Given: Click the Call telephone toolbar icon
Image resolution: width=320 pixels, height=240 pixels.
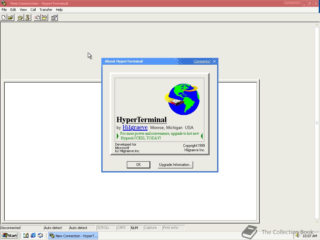Looking at the screenshot, I should pos(20,17).
